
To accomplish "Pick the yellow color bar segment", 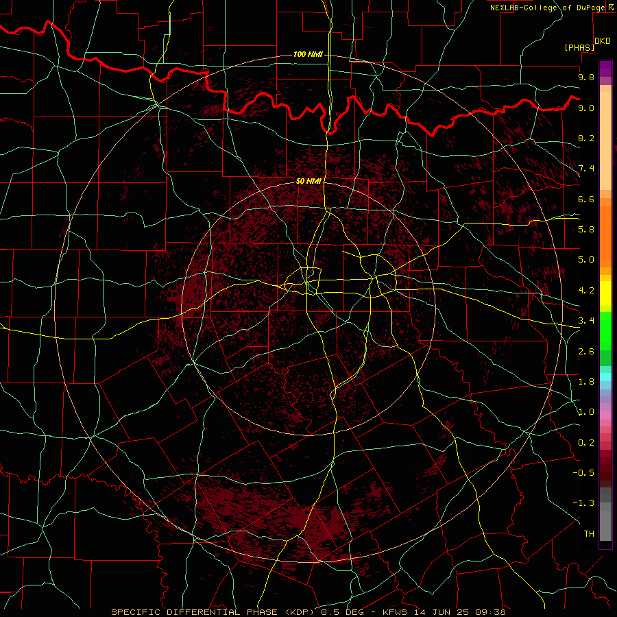I will (x=605, y=293).
